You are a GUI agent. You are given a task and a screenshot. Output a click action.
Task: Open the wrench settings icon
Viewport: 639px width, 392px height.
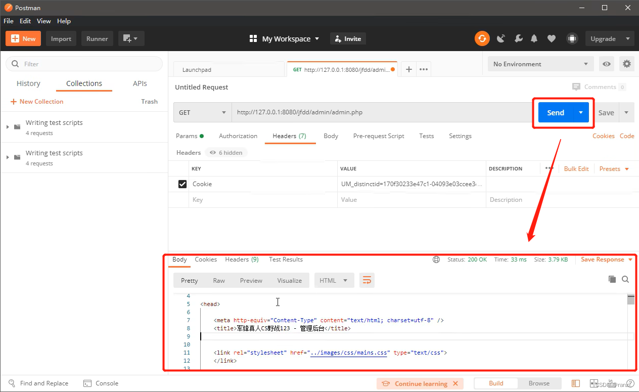[518, 38]
